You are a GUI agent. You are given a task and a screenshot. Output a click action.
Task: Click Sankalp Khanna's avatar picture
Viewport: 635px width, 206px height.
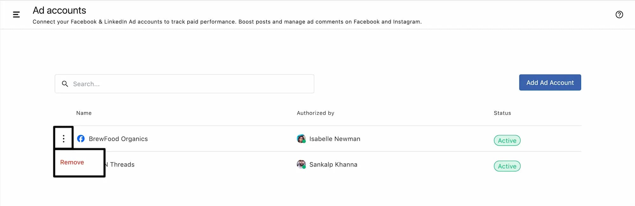(301, 164)
